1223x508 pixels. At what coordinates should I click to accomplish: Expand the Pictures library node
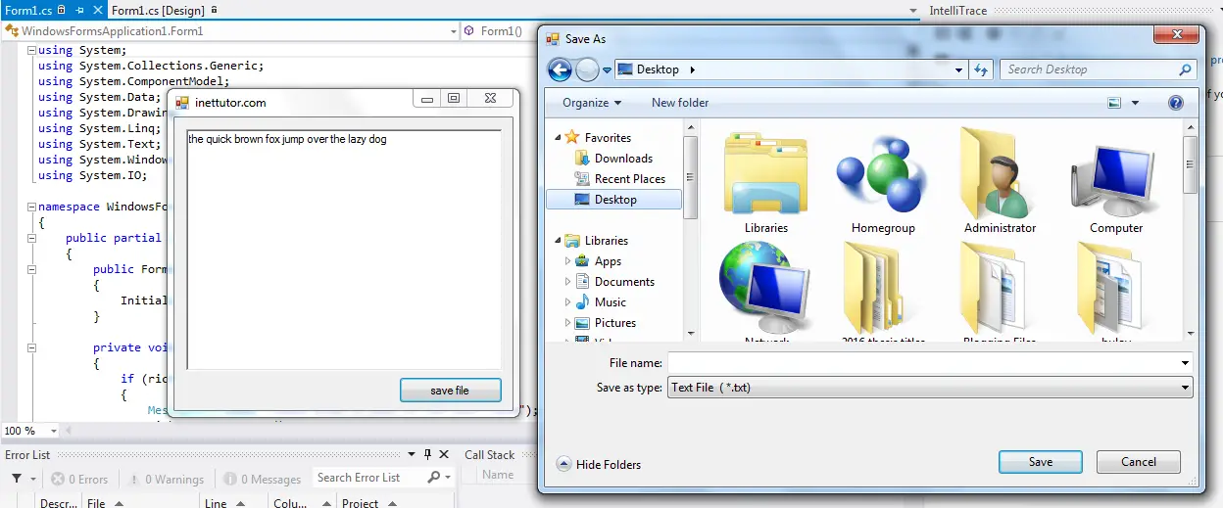tap(567, 323)
